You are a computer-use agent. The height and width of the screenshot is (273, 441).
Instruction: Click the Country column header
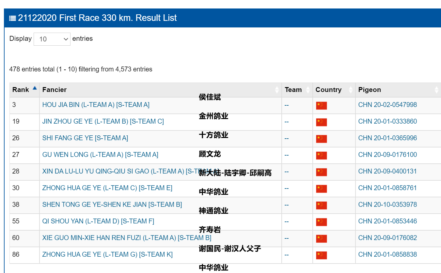click(x=334, y=90)
